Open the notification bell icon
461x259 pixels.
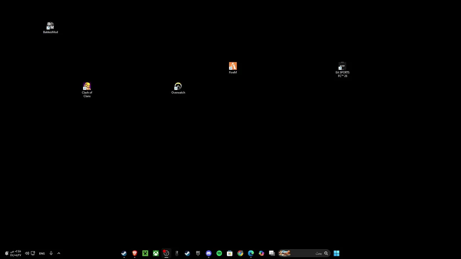6,253
